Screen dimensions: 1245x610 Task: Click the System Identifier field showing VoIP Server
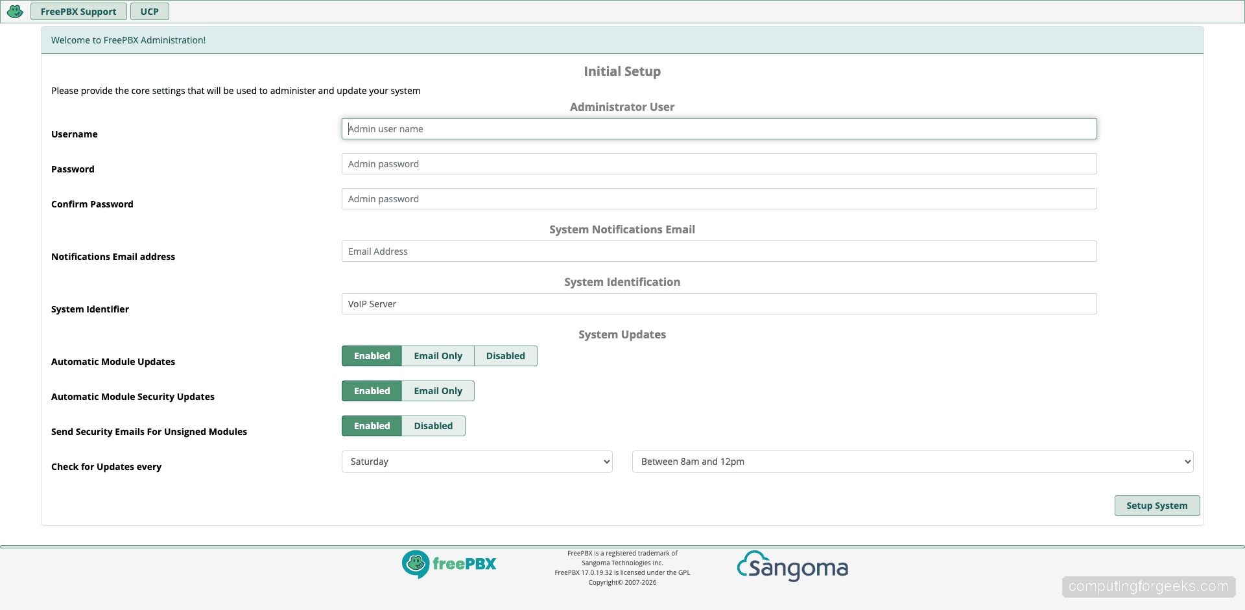[718, 303]
